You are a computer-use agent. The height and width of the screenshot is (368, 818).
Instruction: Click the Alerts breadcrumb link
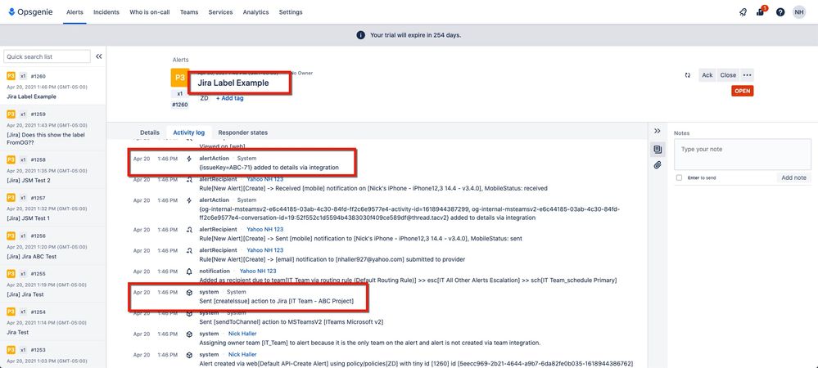pos(180,60)
